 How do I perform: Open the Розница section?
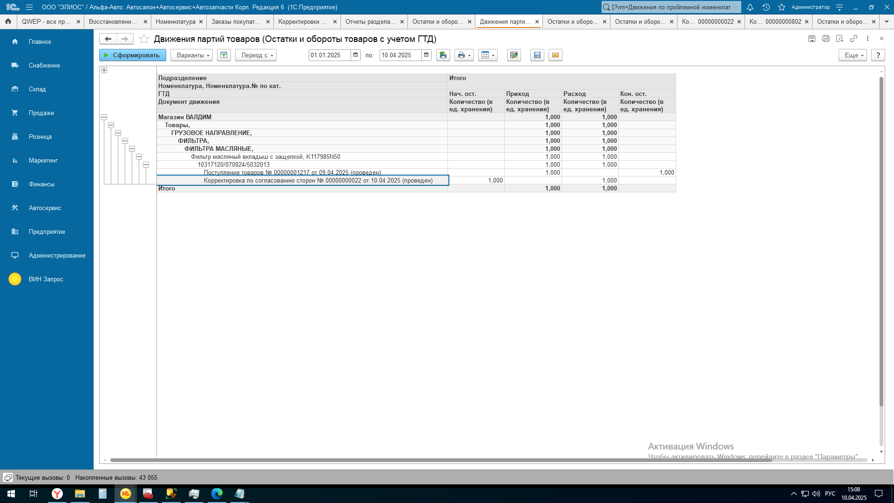tap(47, 136)
